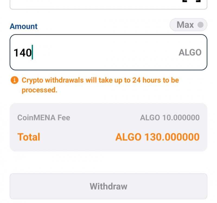The height and width of the screenshot is (203, 217).
Task: Tap the CoinMENA Fee label
Action: point(44,118)
